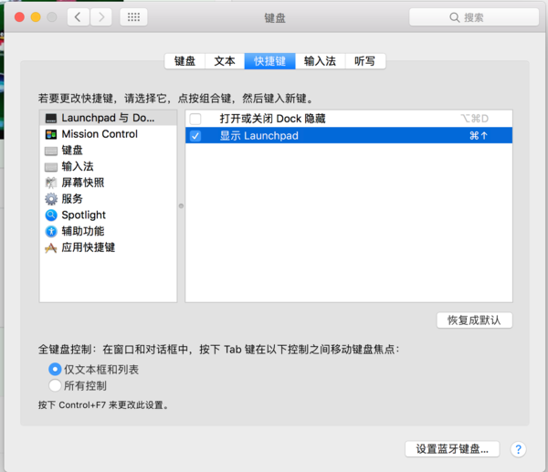Image resolution: width=548 pixels, height=472 pixels.
Task: Click the Spotlight magnifier icon
Action: coord(51,215)
